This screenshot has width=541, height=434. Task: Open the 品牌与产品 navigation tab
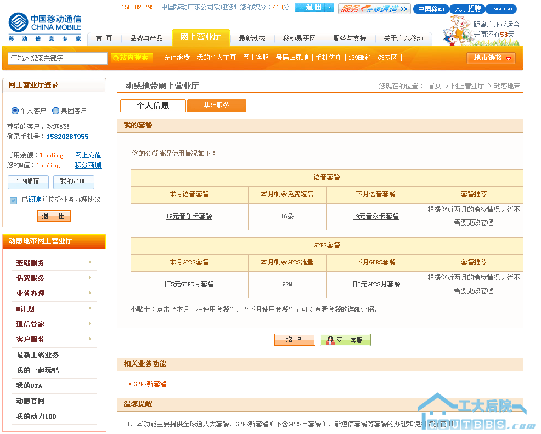pos(146,38)
